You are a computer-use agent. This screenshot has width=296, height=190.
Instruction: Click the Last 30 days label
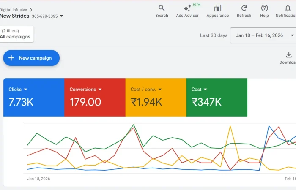coord(214,35)
